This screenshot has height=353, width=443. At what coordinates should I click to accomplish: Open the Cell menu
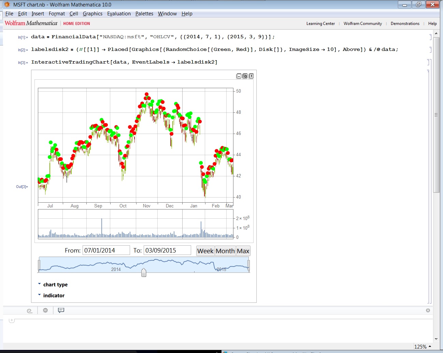(x=74, y=14)
